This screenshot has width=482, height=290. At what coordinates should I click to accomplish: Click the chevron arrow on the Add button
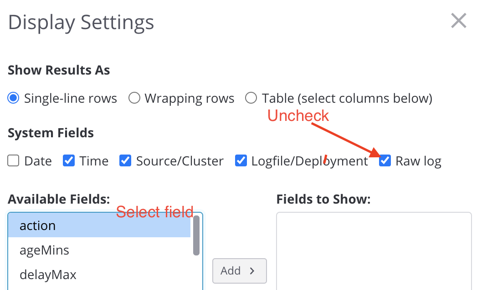point(252,271)
